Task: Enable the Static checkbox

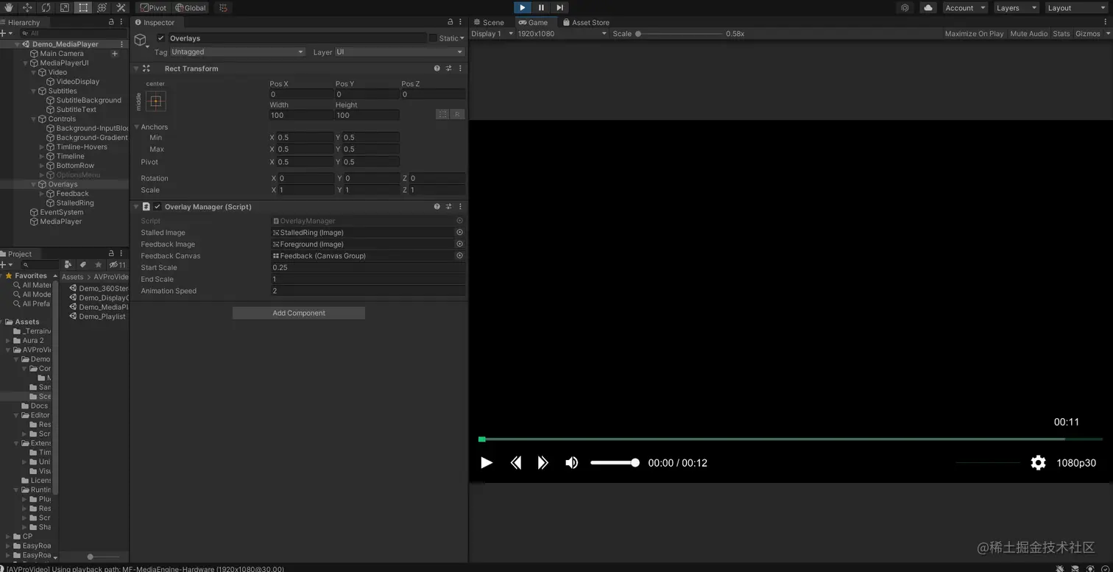Action: click(x=433, y=38)
